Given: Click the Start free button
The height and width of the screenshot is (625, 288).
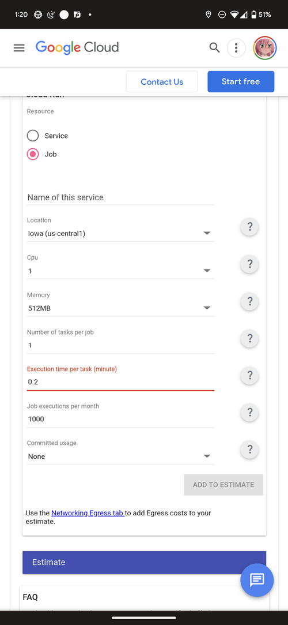Looking at the screenshot, I should tap(241, 82).
